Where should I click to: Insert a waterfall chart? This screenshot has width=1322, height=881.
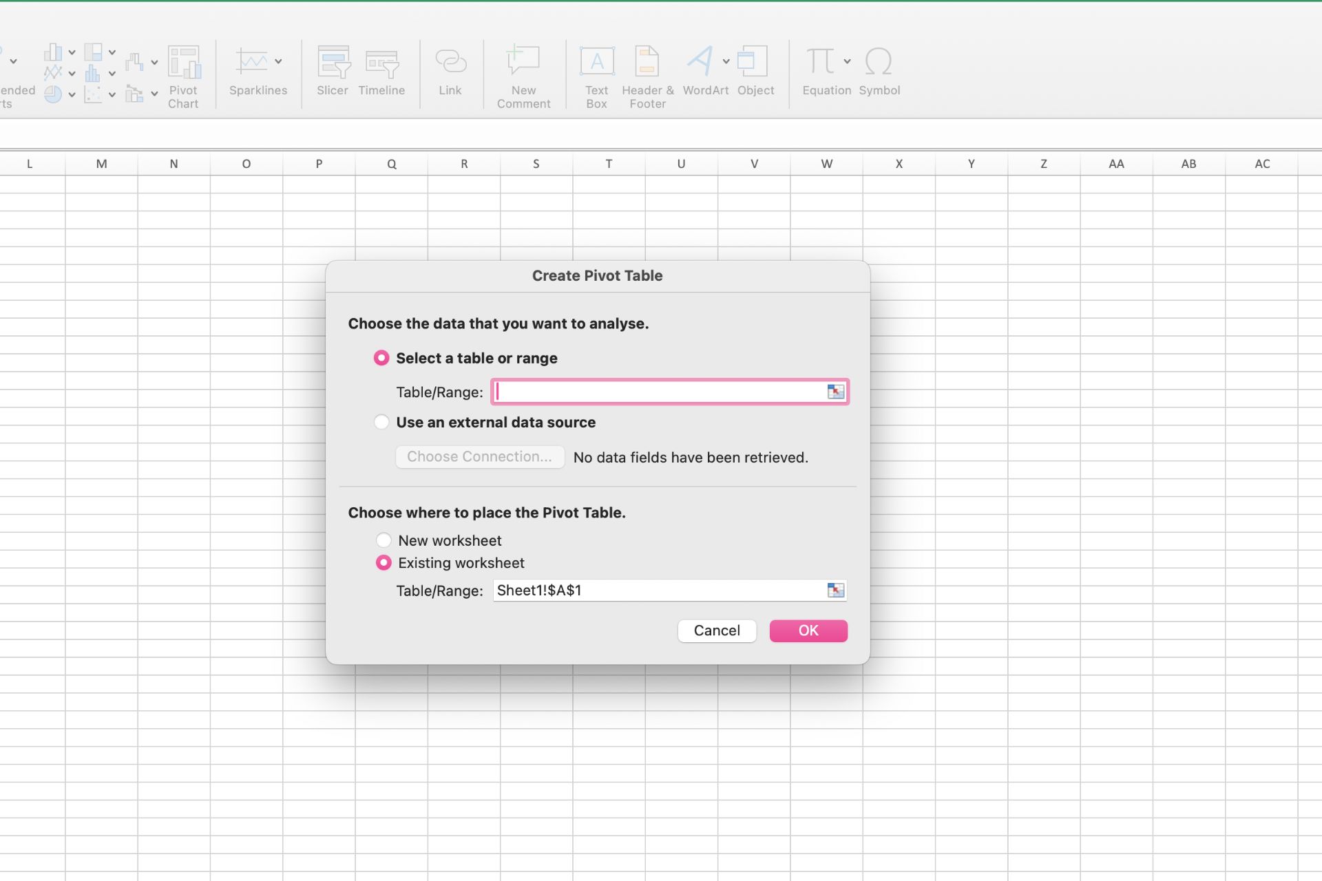tap(134, 62)
